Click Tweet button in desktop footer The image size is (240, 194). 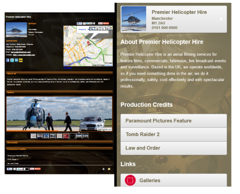20,169
